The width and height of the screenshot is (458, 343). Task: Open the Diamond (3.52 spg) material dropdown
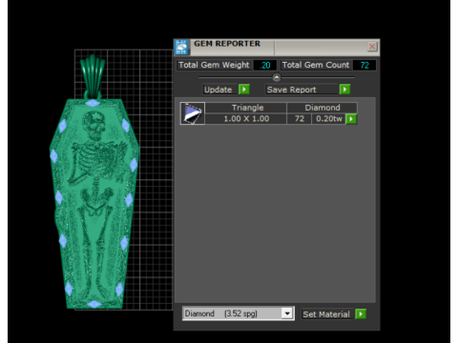(x=287, y=313)
